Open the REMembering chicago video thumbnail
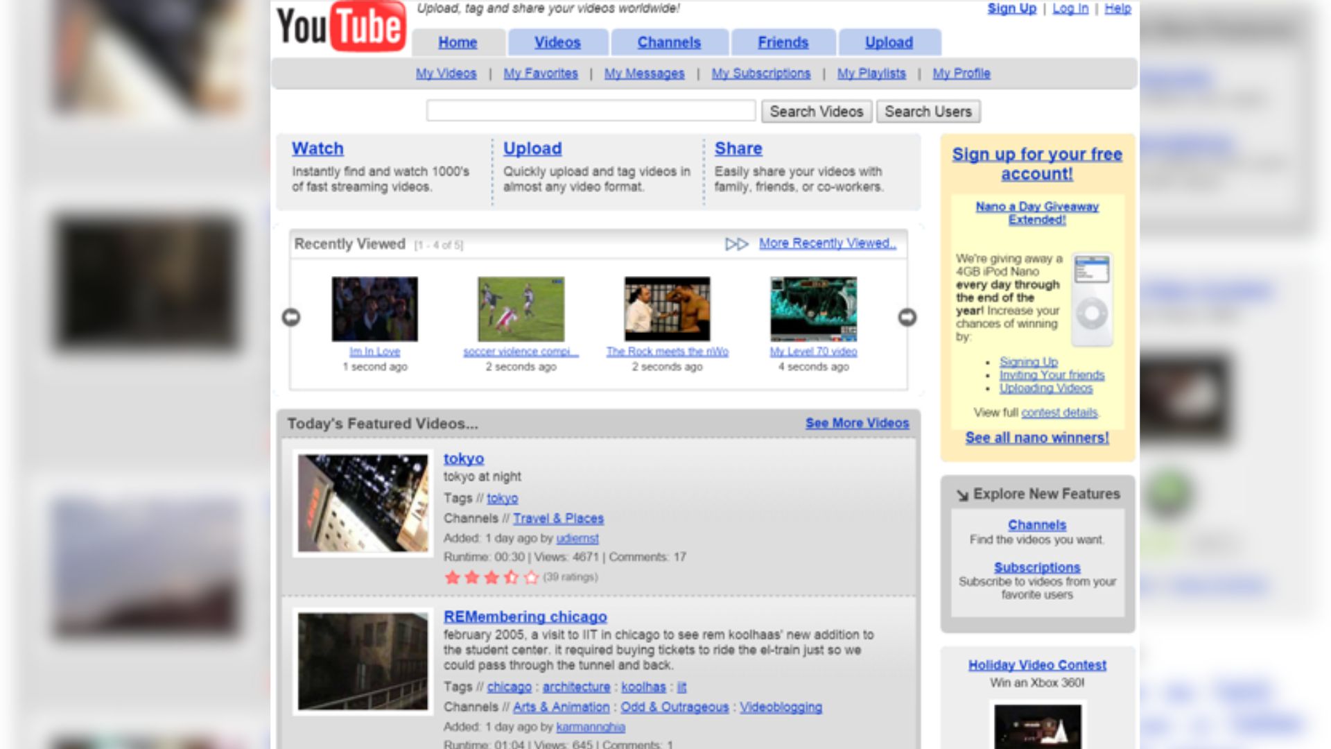Viewport: 1331px width, 749px height. click(363, 661)
